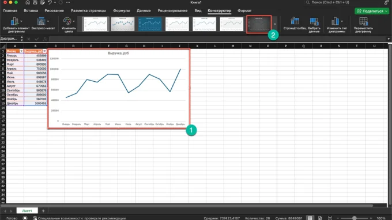Screen dimensions: 392x220
Task: Click the Поделиться button
Action: pyautogui.click(x=372, y=11)
